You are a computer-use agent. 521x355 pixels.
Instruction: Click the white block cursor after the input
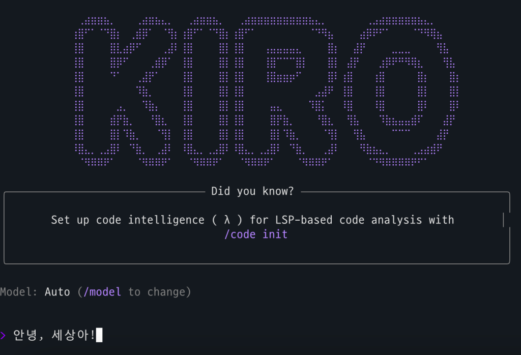(99, 335)
